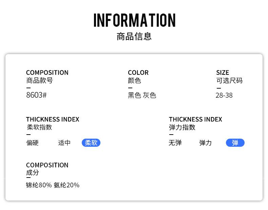Click the 成分 label

tap(33, 172)
